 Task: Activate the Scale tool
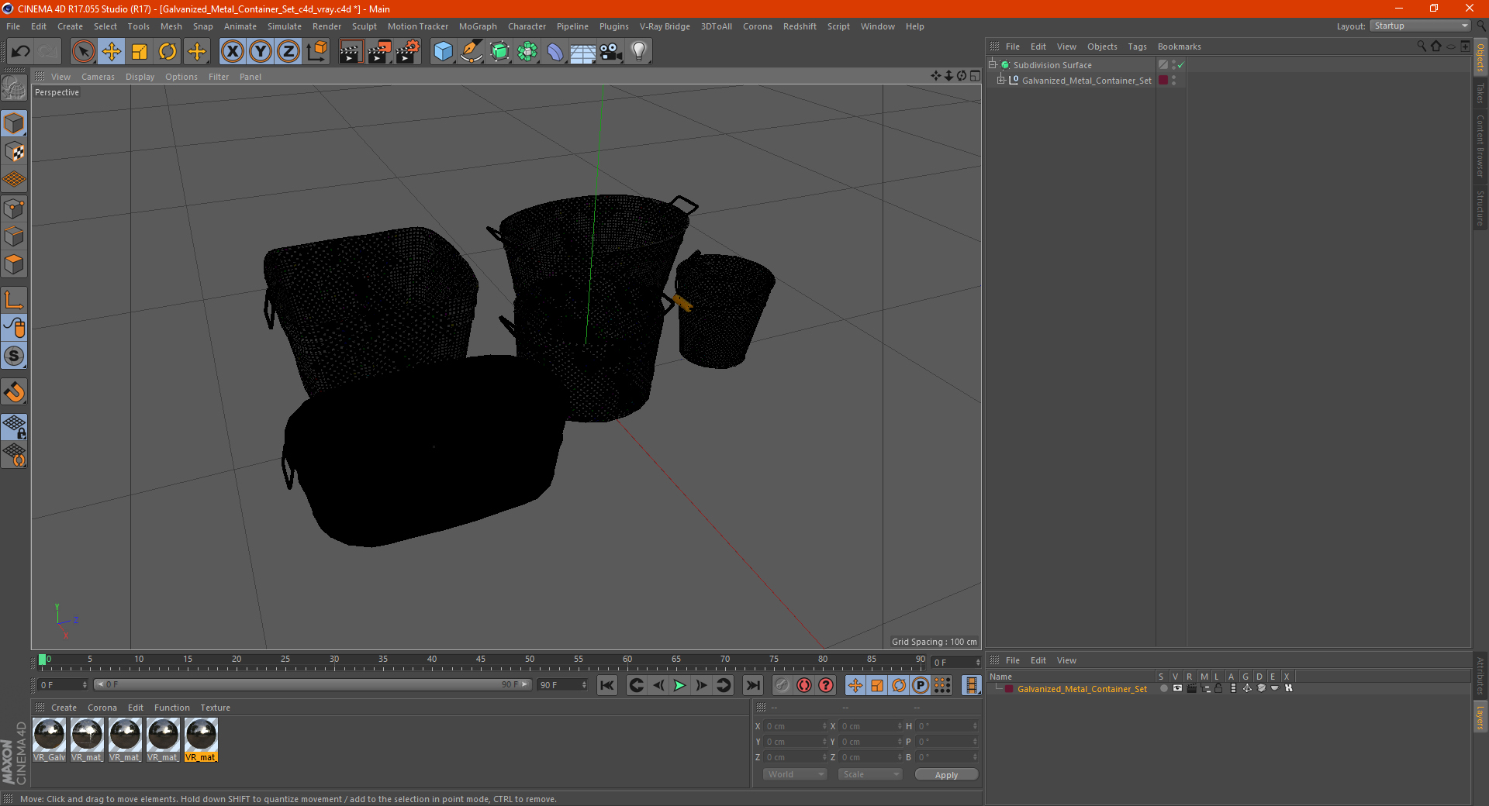(x=140, y=52)
